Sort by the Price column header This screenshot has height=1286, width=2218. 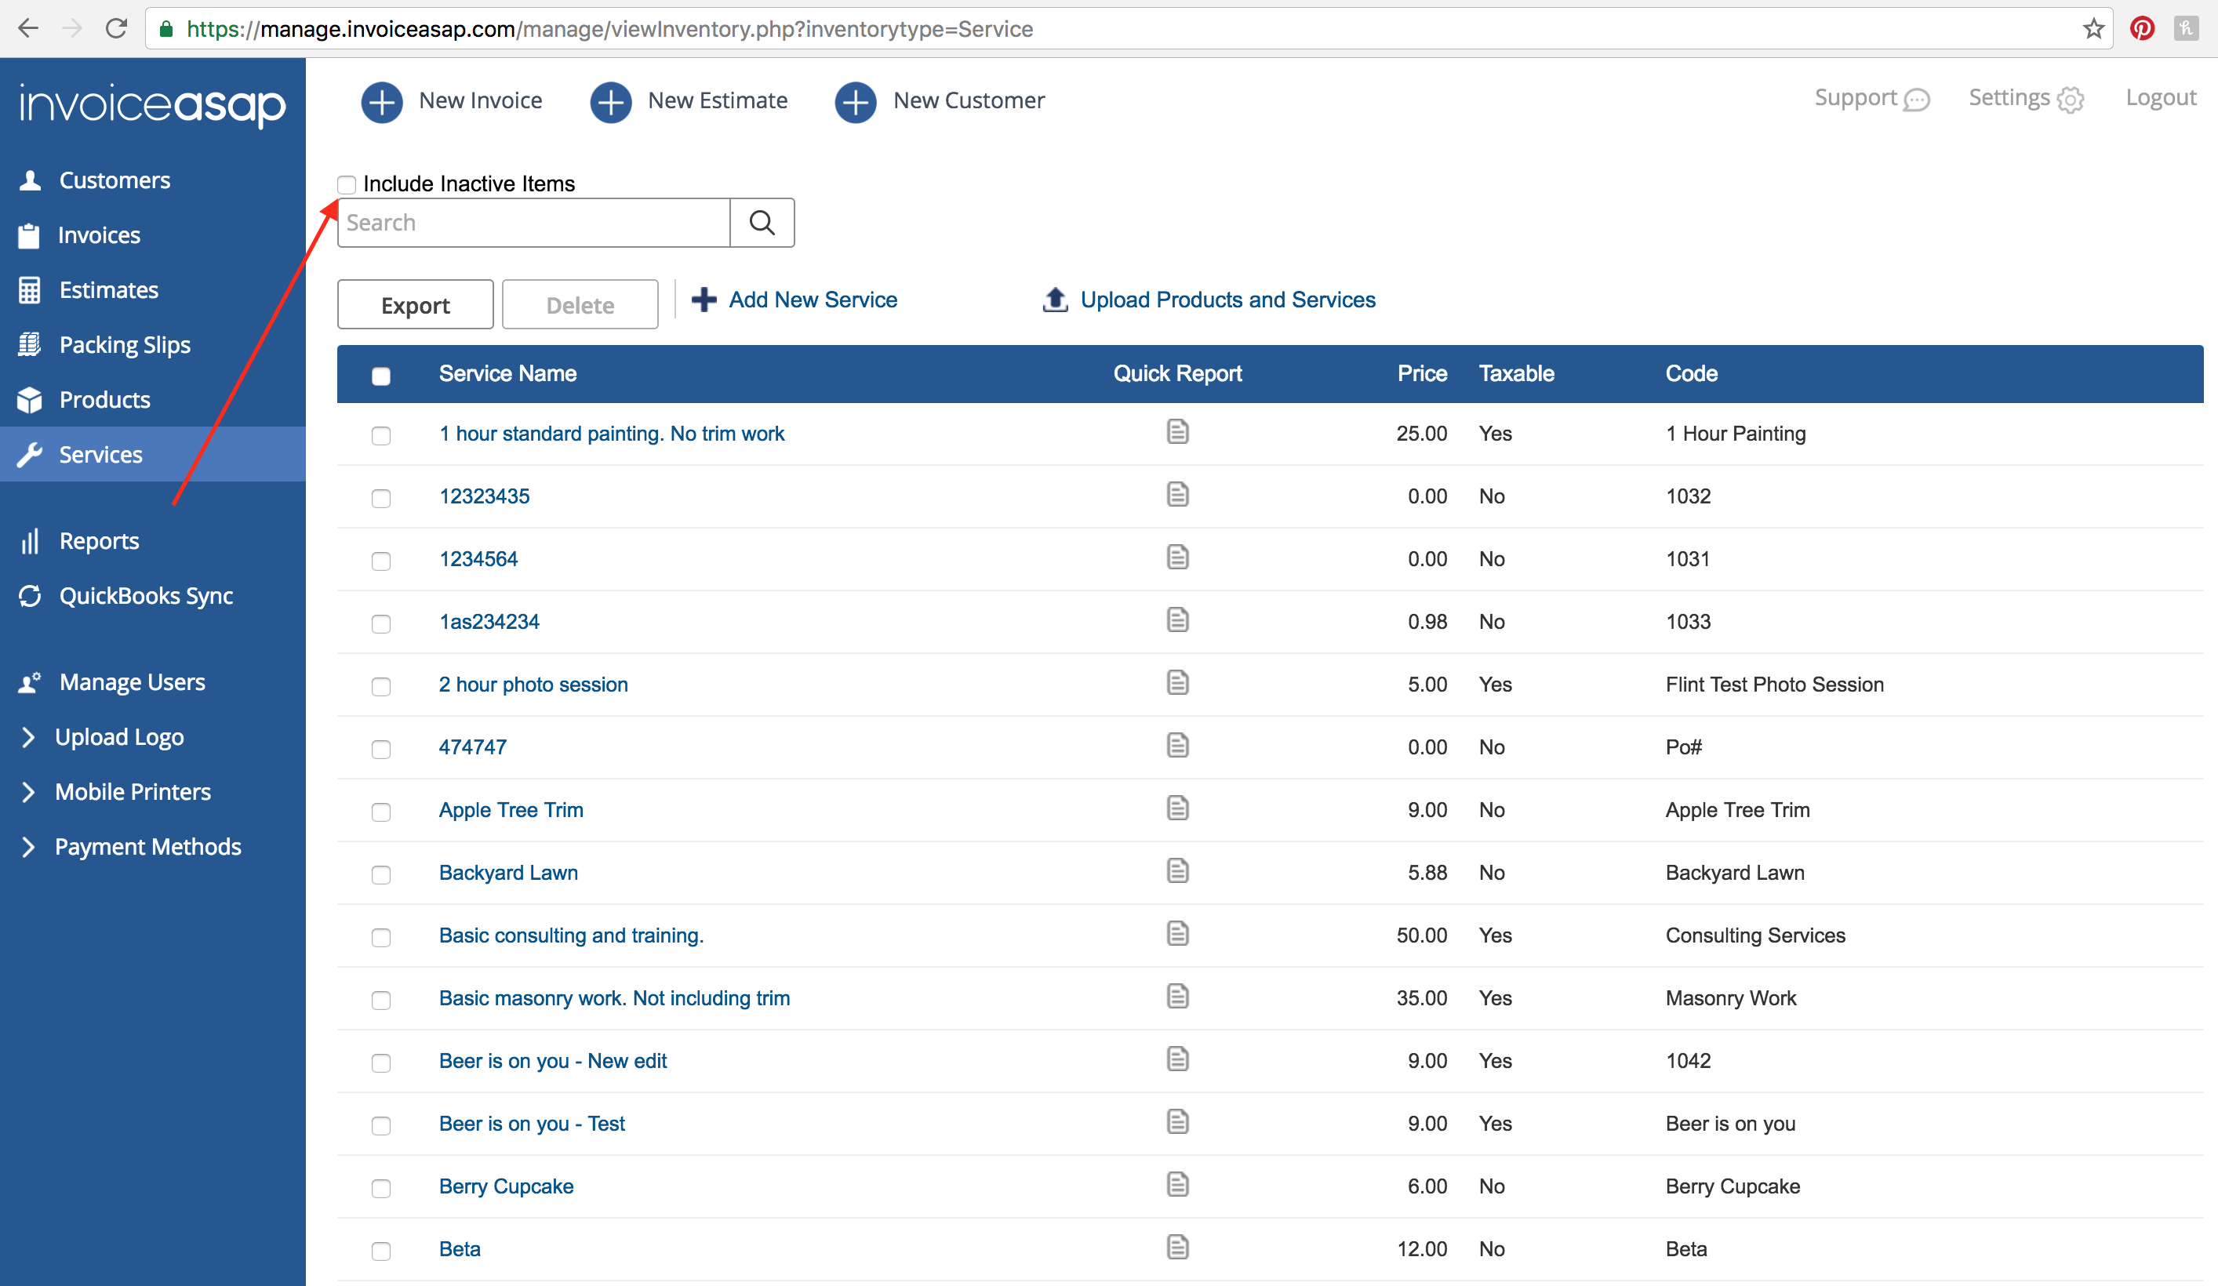click(1421, 373)
